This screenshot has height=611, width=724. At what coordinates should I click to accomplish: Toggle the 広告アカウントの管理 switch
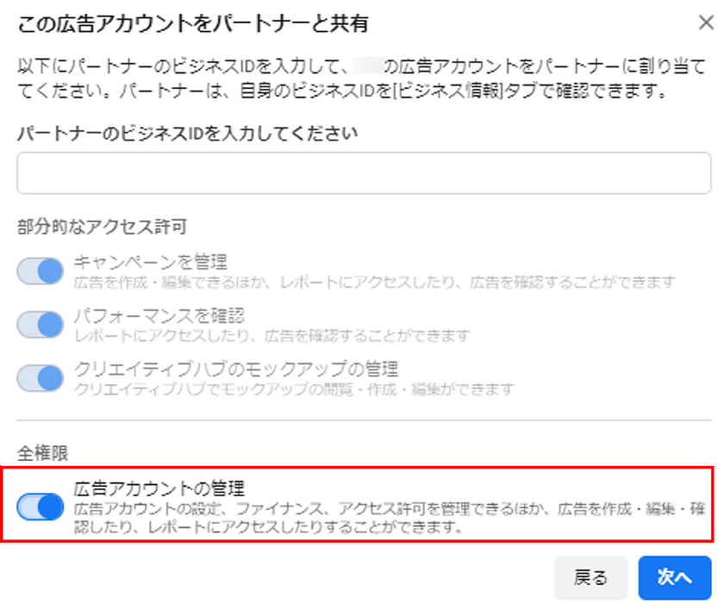41,506
